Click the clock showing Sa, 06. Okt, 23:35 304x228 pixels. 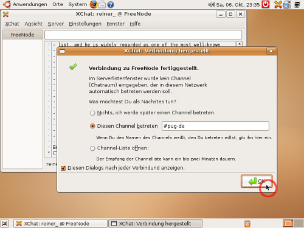click(238, 4)
